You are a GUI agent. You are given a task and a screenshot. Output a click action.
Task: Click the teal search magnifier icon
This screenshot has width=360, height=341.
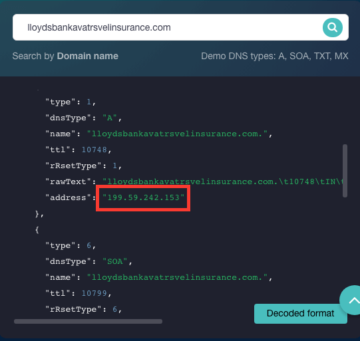pyautogui.click(x=333, y=27)
